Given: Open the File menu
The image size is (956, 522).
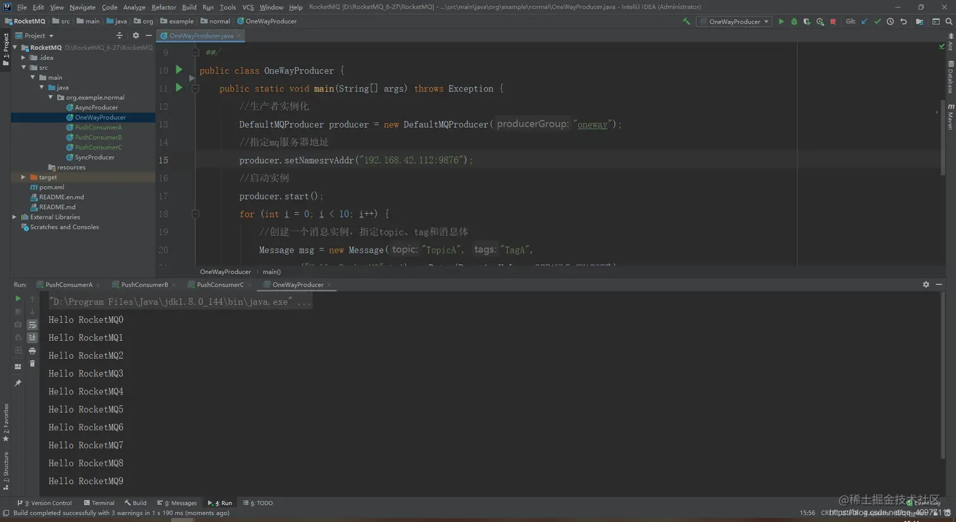Looking at the screenshot, I should pyautogui.click(x=22, y=7).
